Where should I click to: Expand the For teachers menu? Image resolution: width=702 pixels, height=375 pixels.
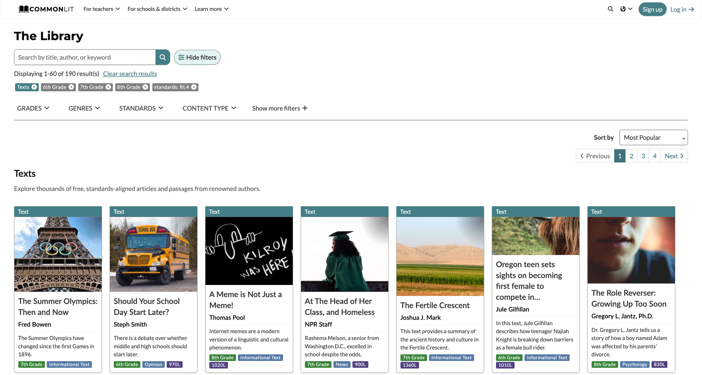click(101, 9)
